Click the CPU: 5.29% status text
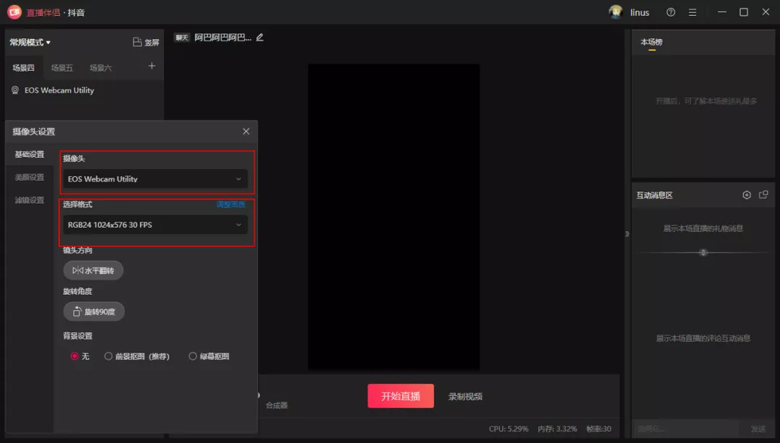The image size is (780, 443). 508,429
